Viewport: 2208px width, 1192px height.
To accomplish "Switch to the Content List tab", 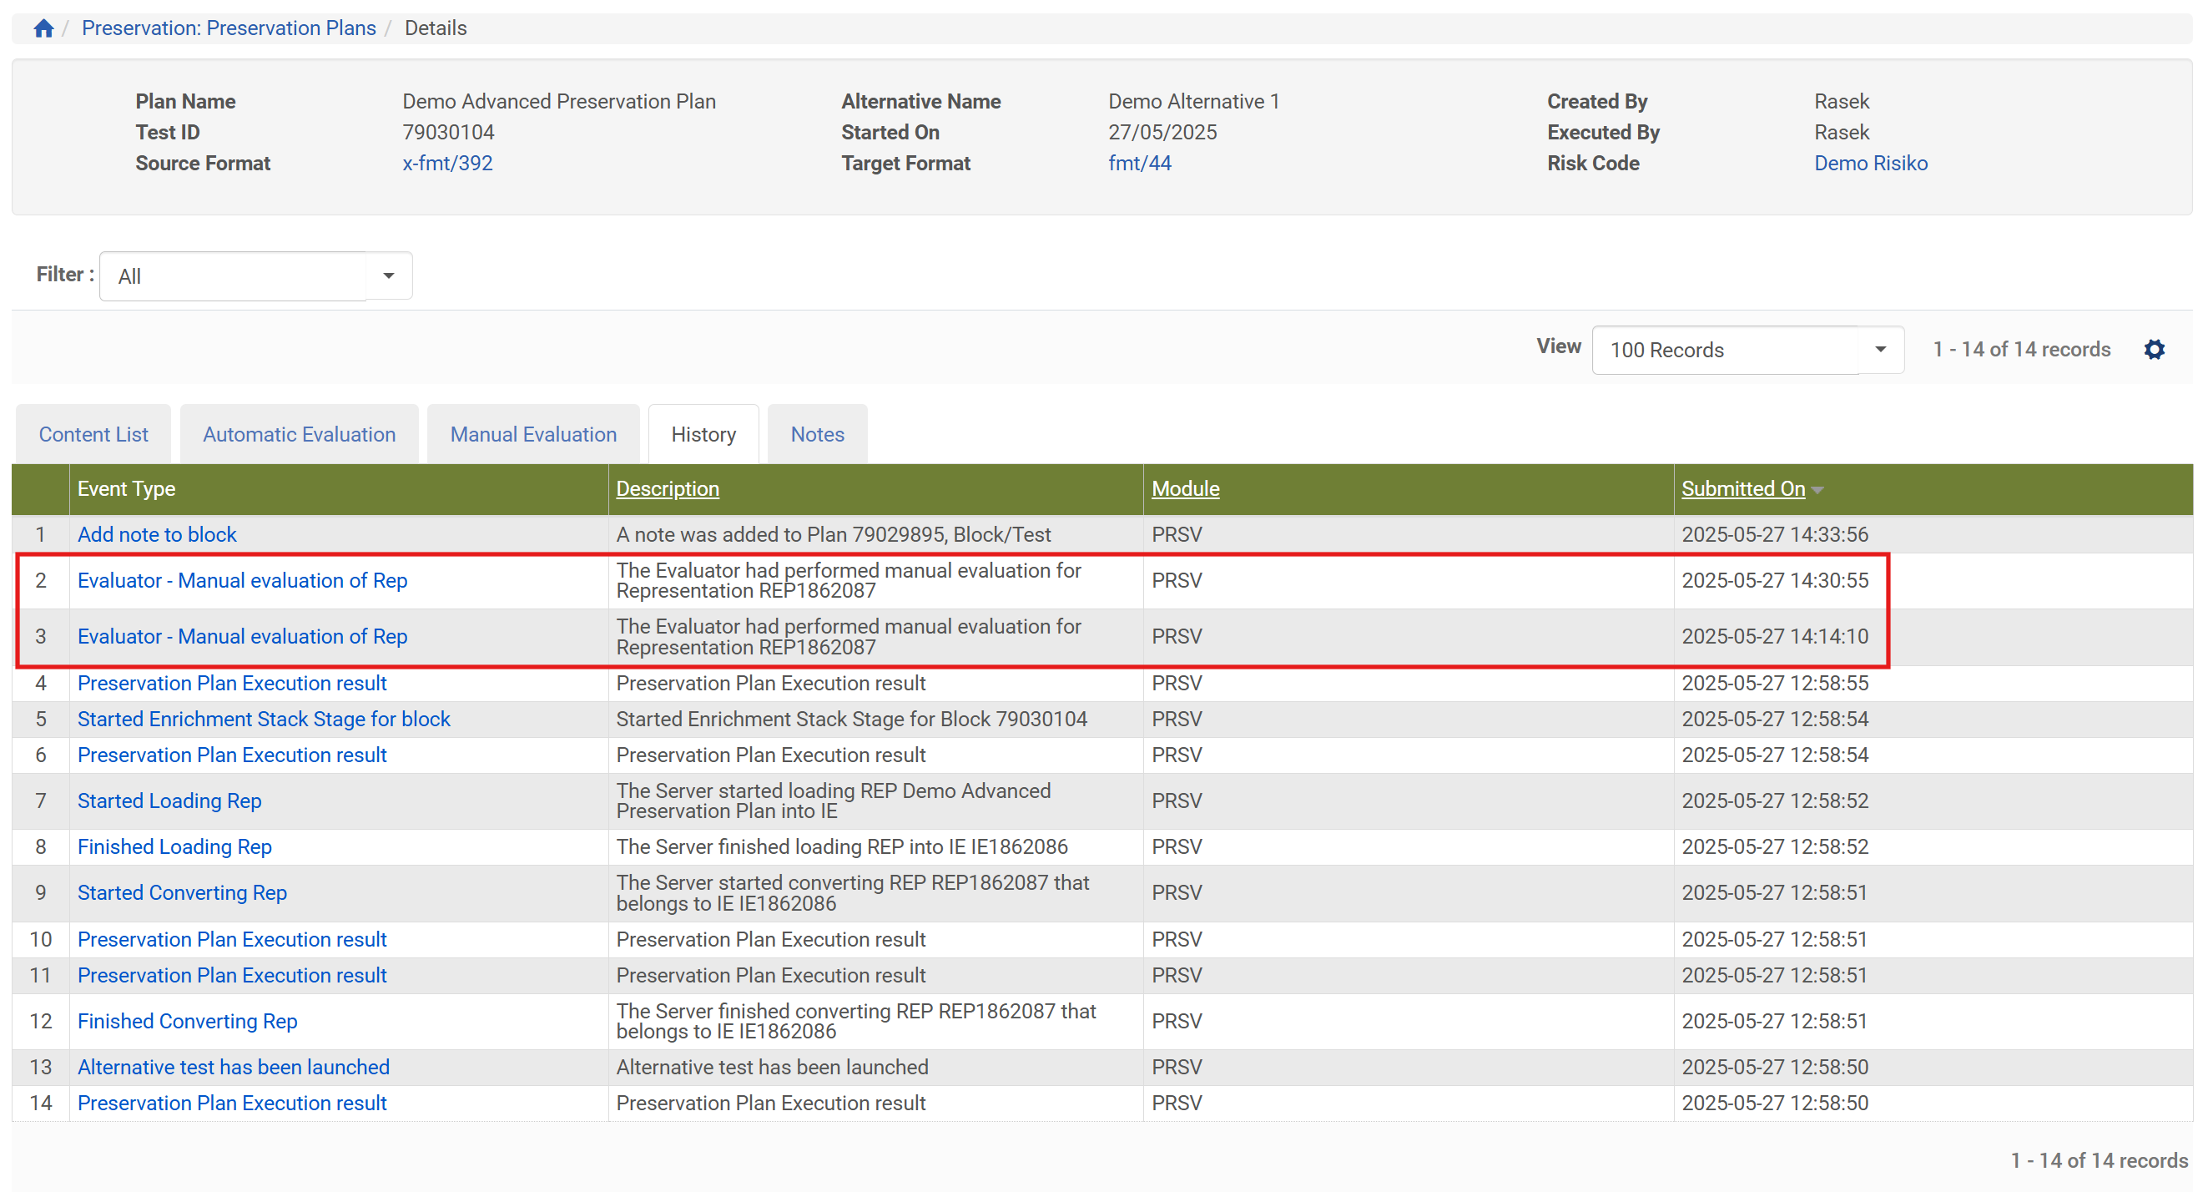I will pyautogui.click(x=93, y=434).
